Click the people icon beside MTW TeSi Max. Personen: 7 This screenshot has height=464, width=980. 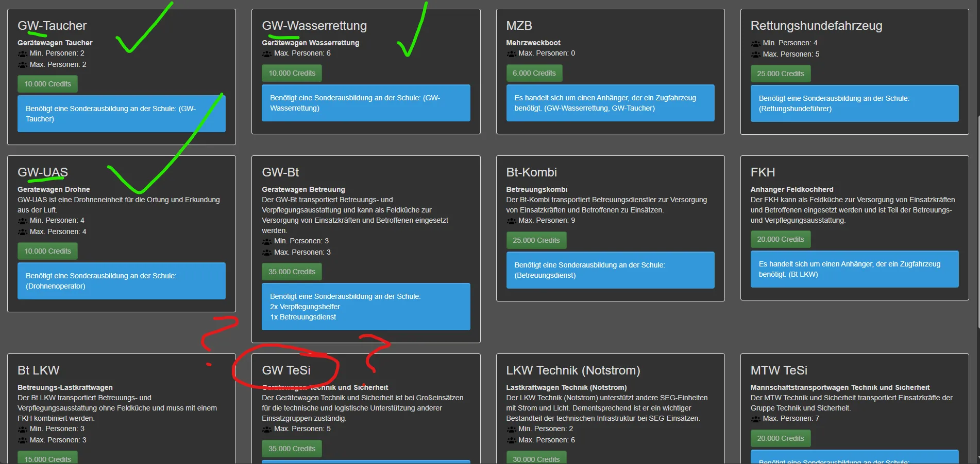755,419
